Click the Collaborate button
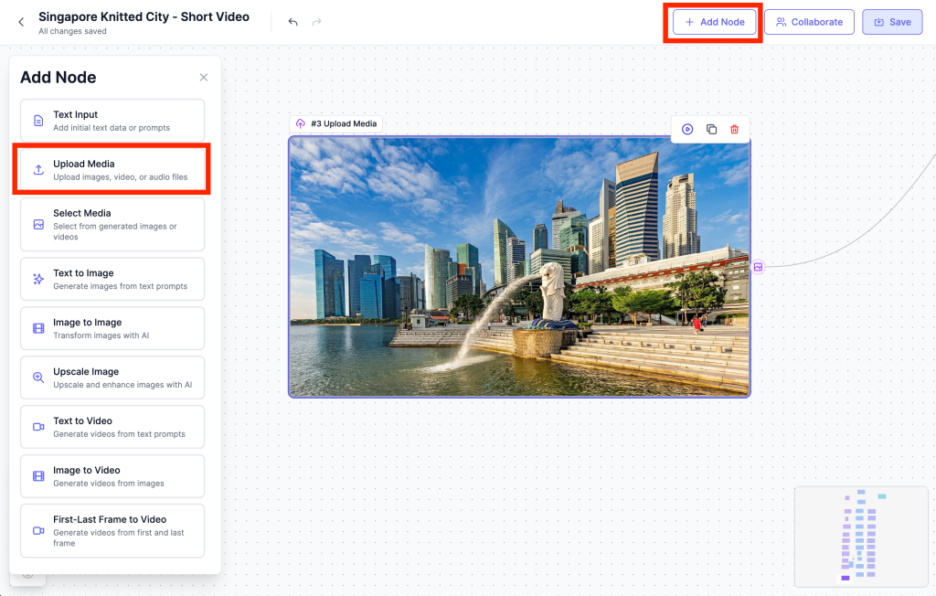This screenshot has width=936, height=596. pyautogui.click(x=809, y=22)
